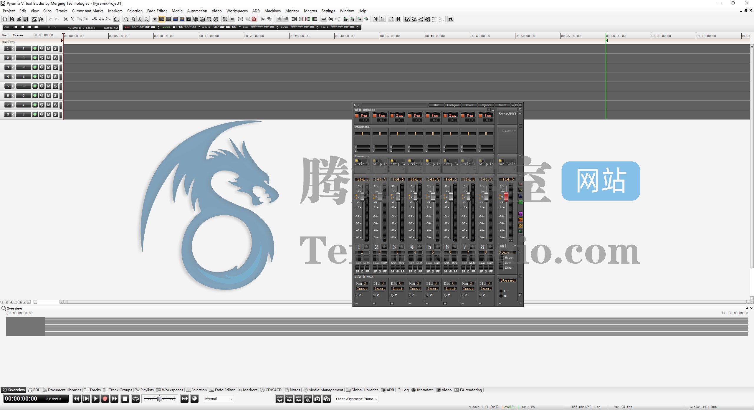The height and width of the screenshot is (410, 754).
Task: Click red master fader on stereo bus
Action: 506,197
